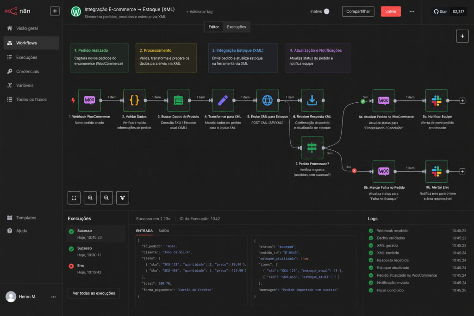Click the Resposta recebida log entry

click(417, 260)
